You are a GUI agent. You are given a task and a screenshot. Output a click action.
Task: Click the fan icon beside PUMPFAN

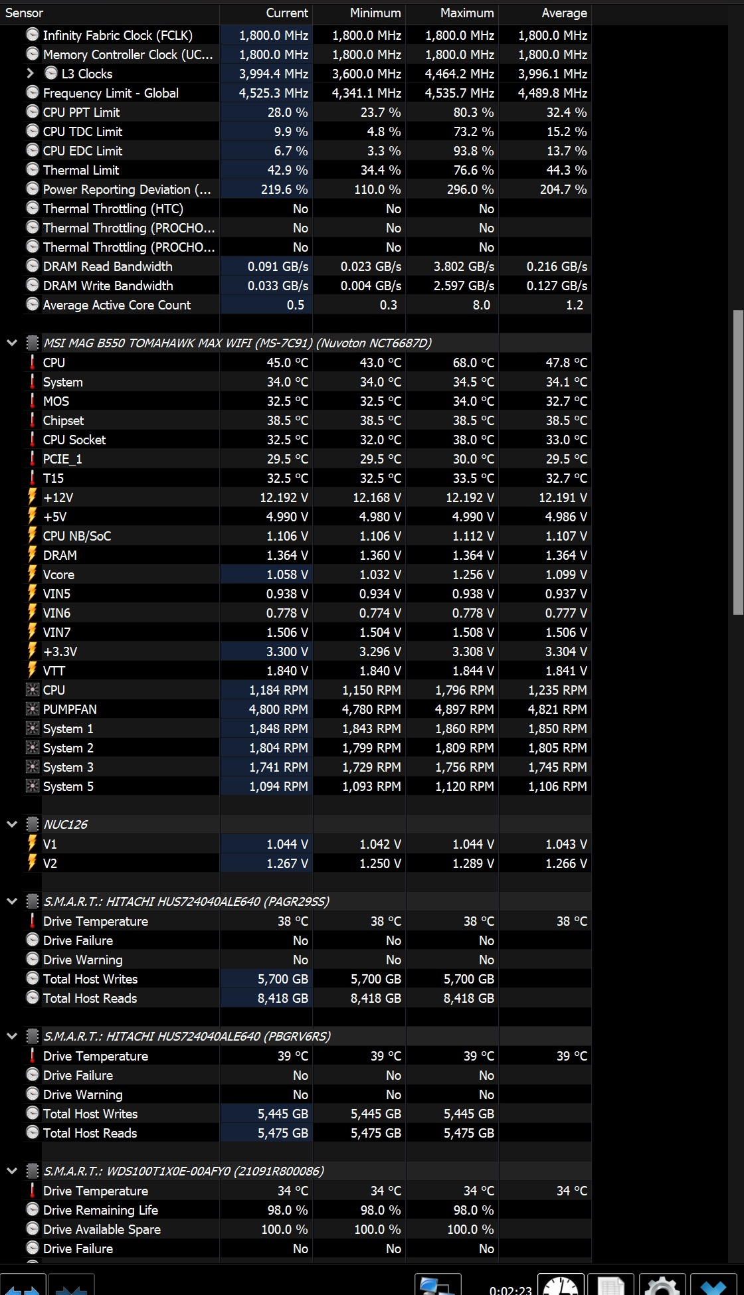[x=33, y=709]
